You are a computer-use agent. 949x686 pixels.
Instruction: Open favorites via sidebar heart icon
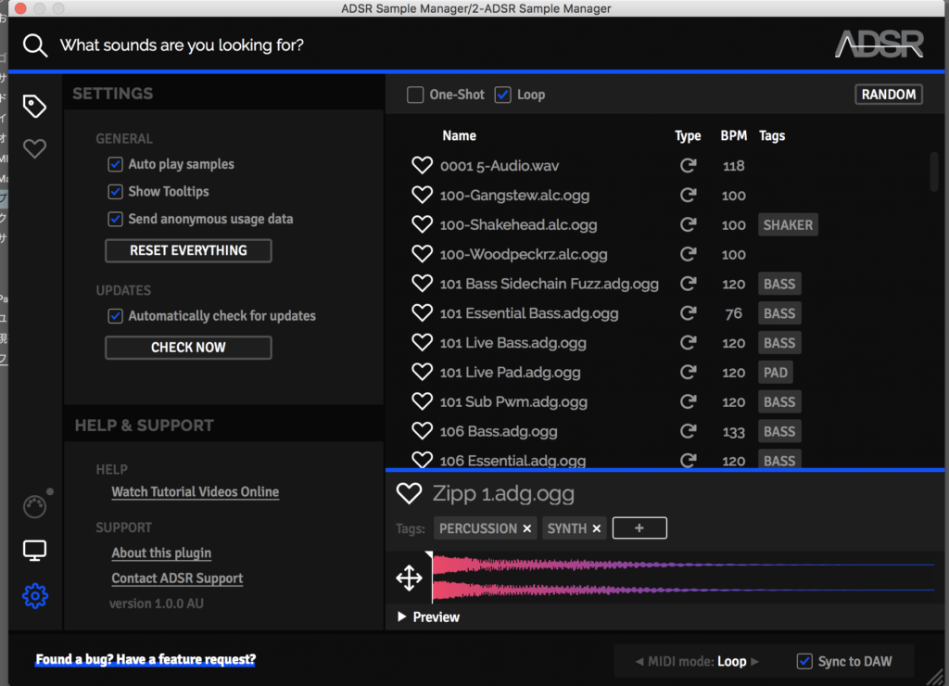coord(34,148)
